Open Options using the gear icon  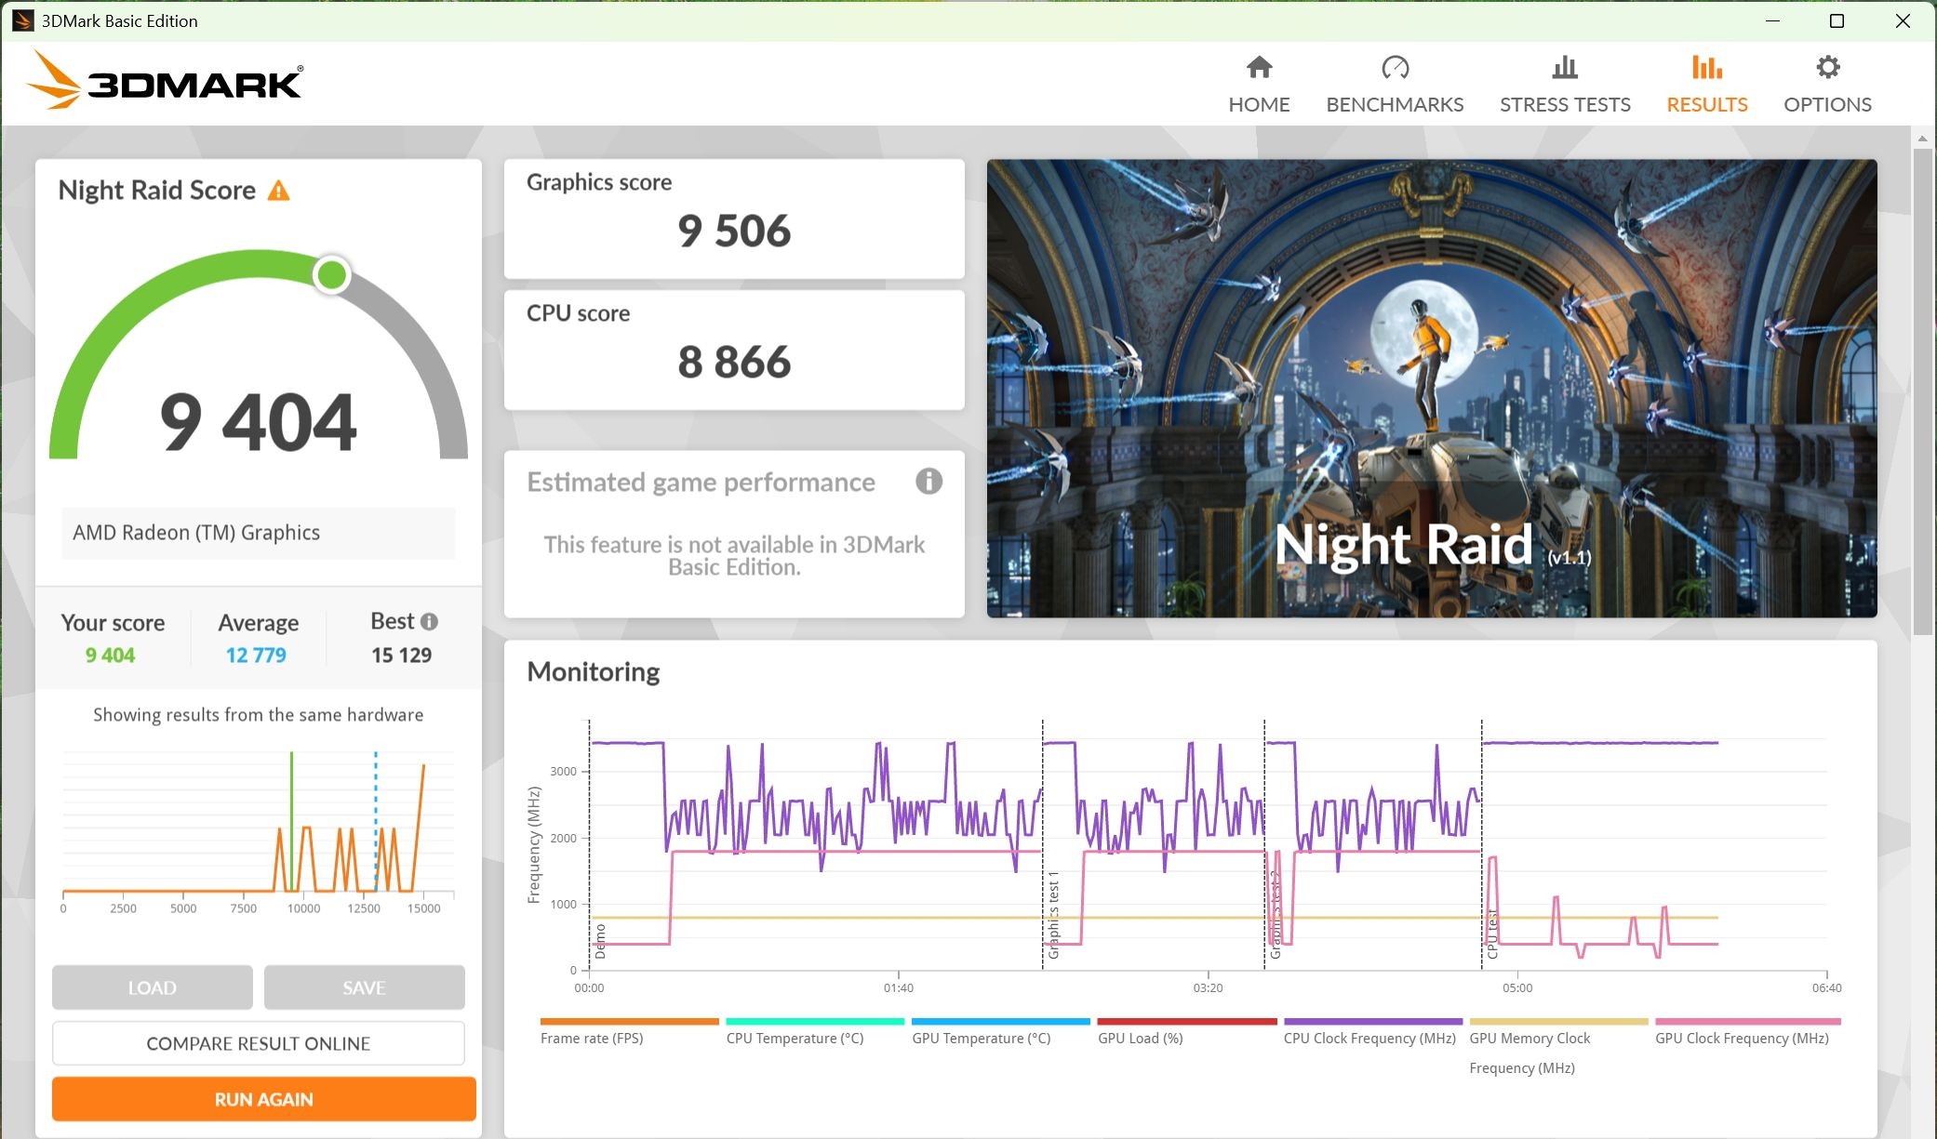tap(1827, 67)
